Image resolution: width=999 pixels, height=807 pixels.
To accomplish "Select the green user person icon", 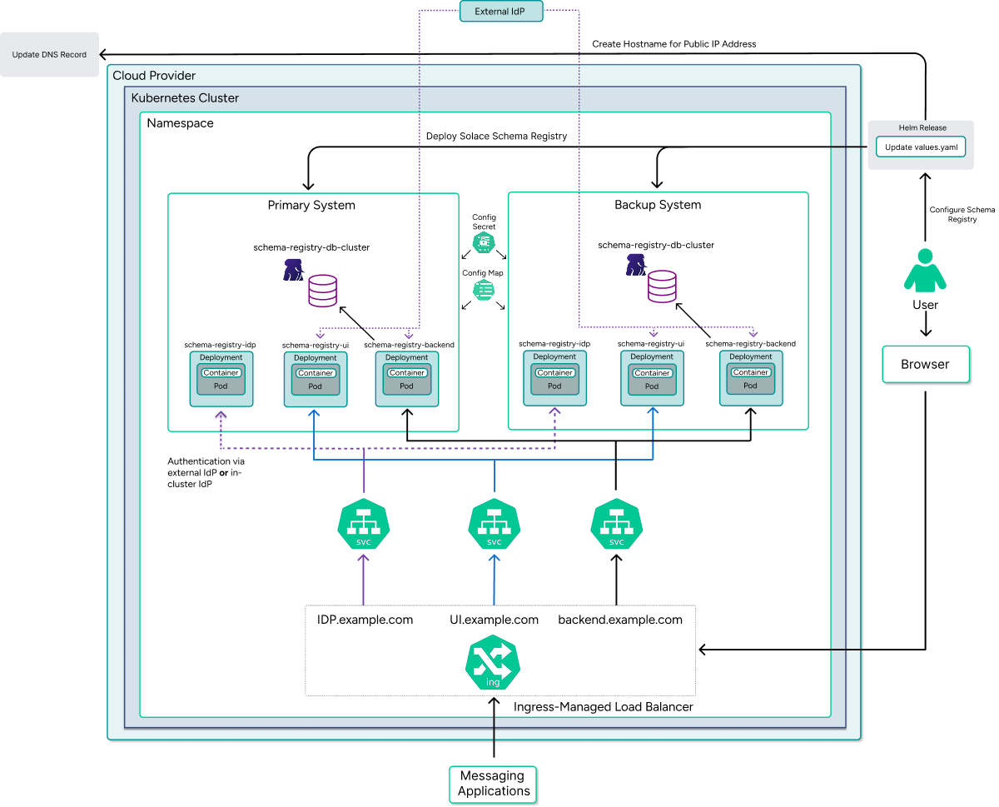I will click(x=925, y=271).
